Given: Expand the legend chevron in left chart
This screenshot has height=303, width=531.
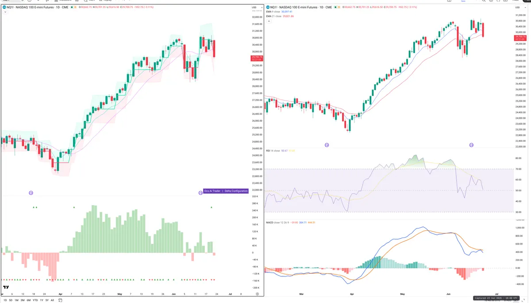Looking at the screenshot, I should tap(4, 12).
